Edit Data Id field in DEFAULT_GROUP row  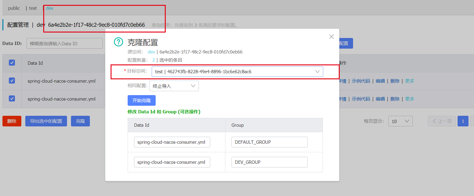[172, 142]
